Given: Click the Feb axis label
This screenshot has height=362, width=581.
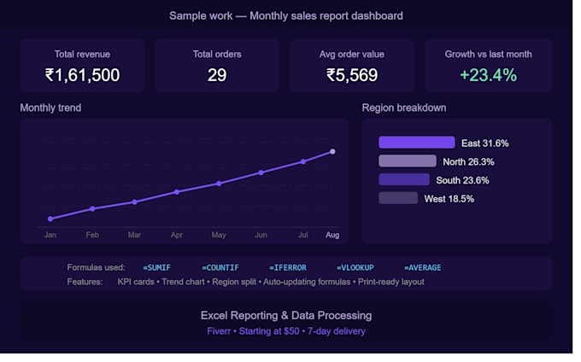Looking at the screenshot, I should (92, 235).
